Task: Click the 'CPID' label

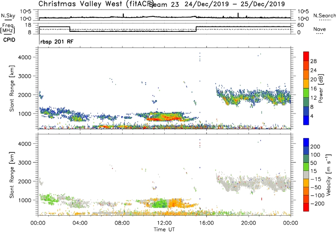Action: click(x=9, y=40)
